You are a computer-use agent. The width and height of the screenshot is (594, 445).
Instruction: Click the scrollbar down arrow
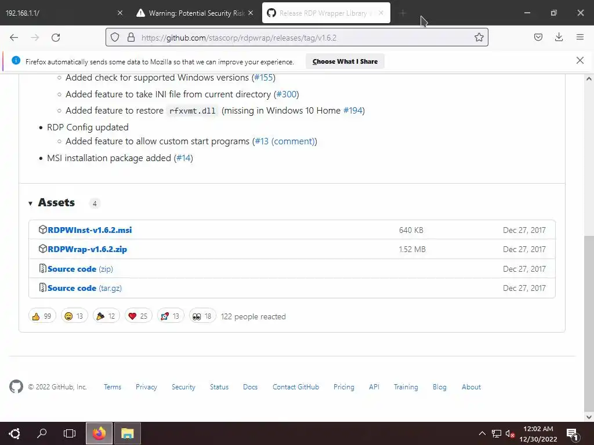[589, 417]
